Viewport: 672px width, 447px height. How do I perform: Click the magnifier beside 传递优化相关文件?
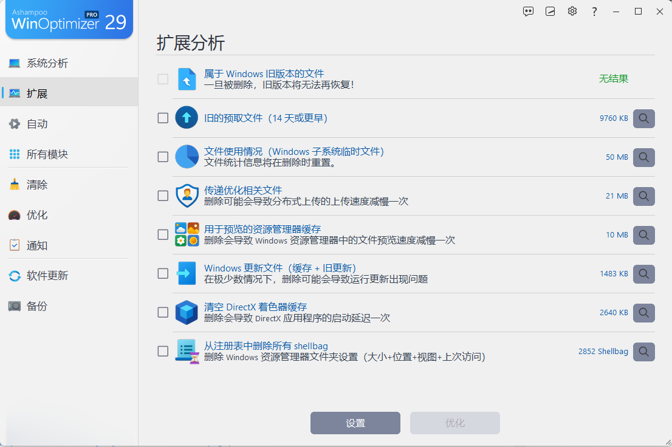[x=643, y=196]
